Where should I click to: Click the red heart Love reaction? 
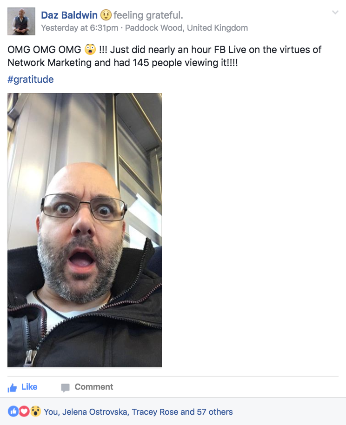(24, 412)
